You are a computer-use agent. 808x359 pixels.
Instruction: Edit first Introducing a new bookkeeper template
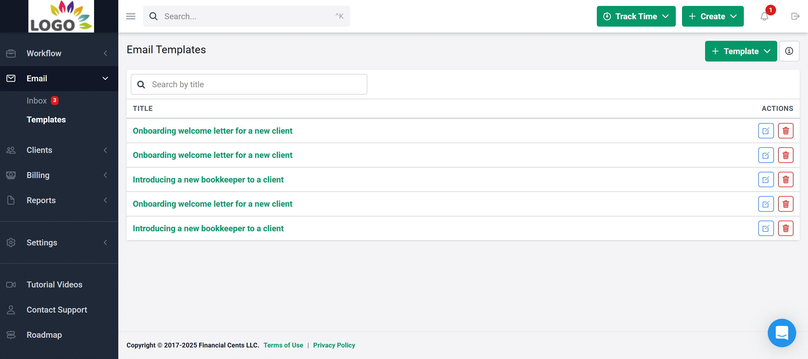[766, 180]
